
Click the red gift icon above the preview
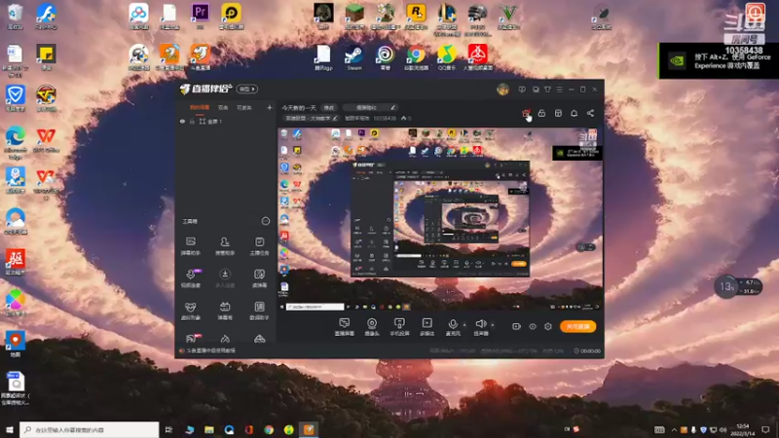[x=526, y=114]
